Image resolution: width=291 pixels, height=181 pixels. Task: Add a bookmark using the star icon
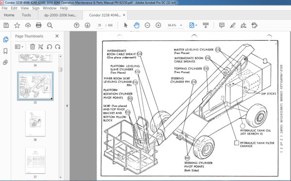tap(17, 25)
